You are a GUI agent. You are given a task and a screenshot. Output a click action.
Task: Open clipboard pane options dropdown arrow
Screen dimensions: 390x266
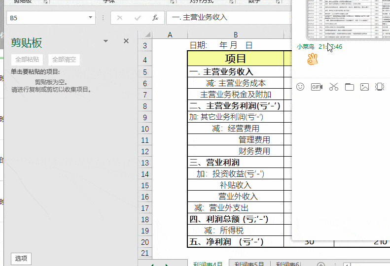point(106,41)
